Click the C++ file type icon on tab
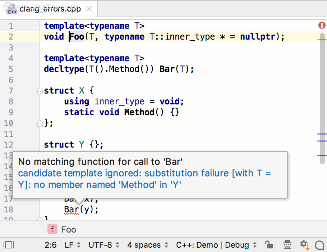Screen dimensions: 327x252 [x=11, y=10]
